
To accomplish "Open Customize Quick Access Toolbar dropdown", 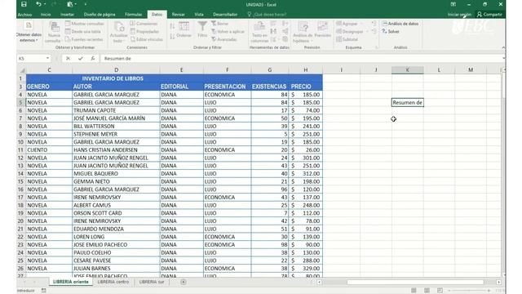I will tap(86, 4).
